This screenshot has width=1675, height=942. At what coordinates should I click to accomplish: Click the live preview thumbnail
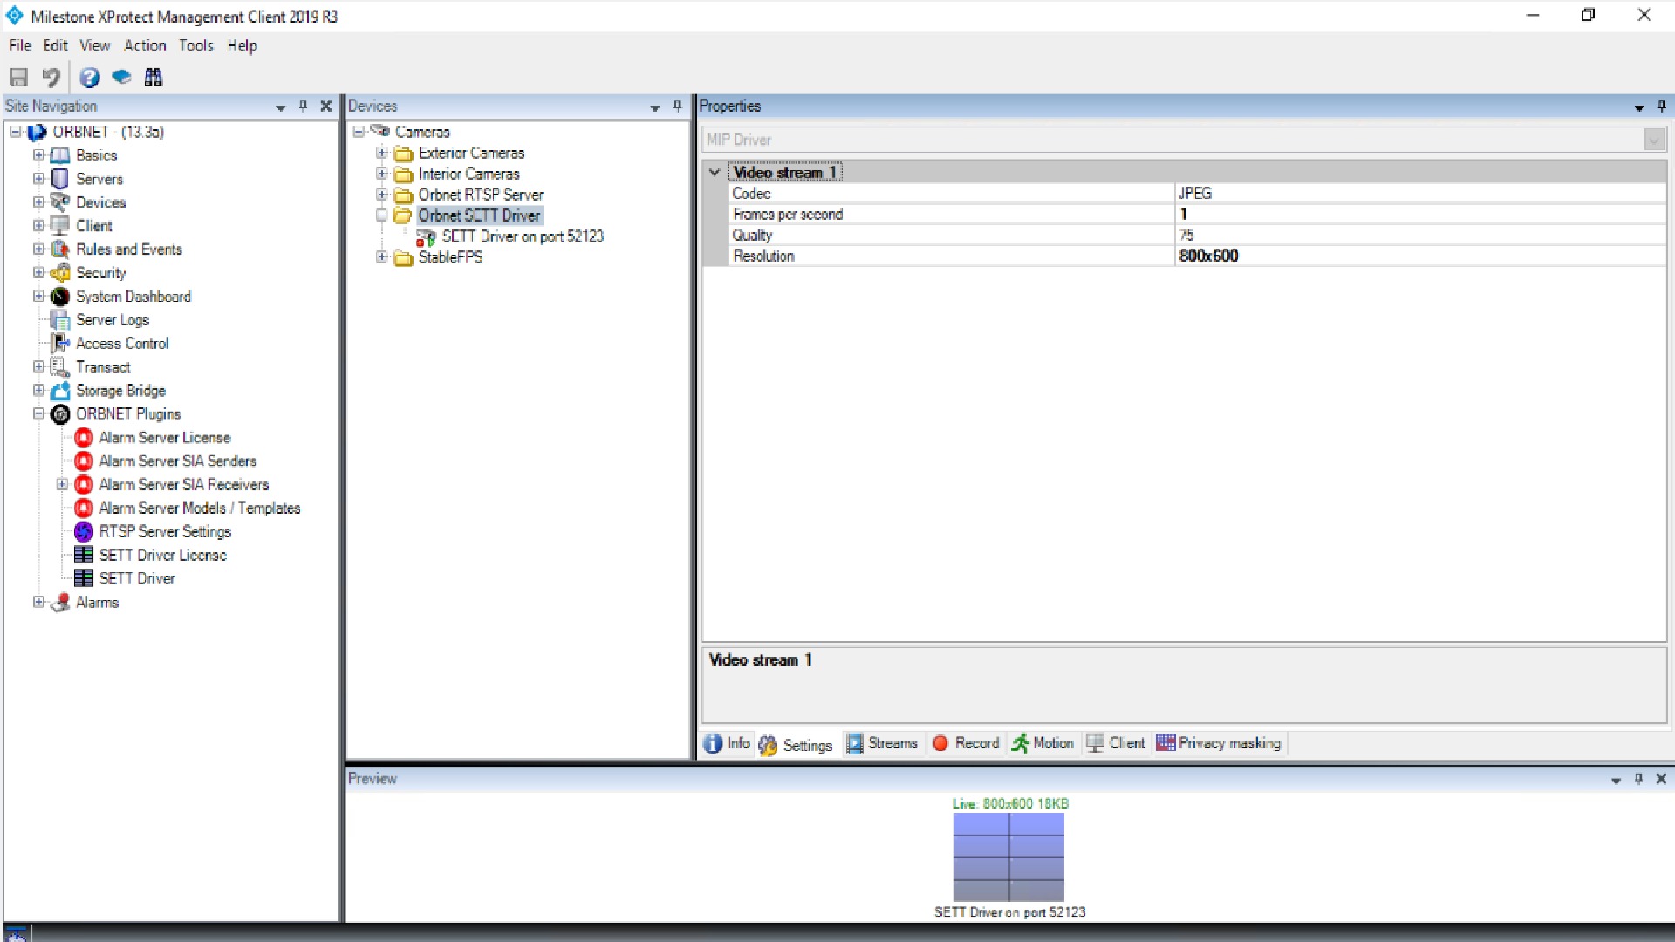click(1009, 857)
